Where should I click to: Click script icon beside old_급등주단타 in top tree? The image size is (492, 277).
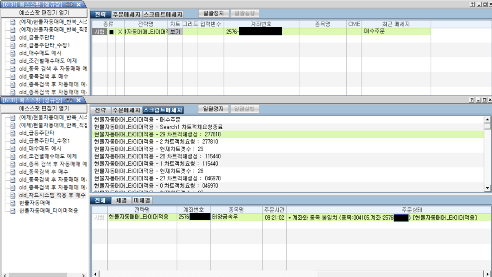click(13, 38)
